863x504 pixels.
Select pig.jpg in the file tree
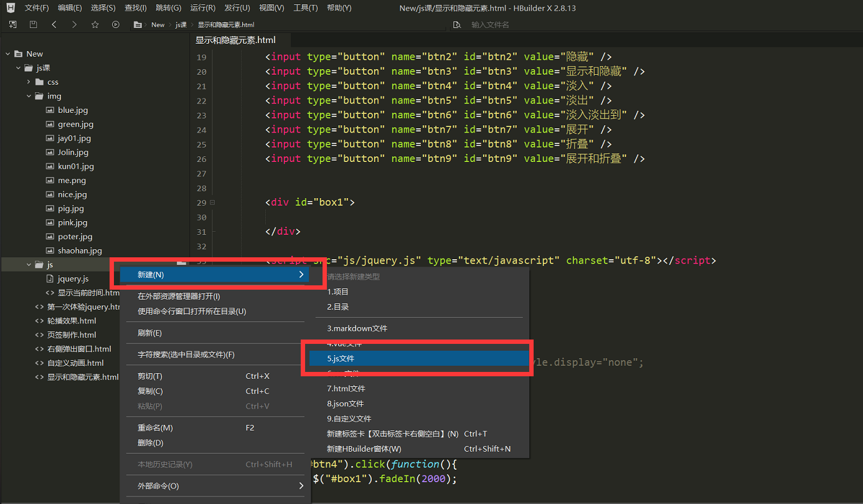point(71,208)
